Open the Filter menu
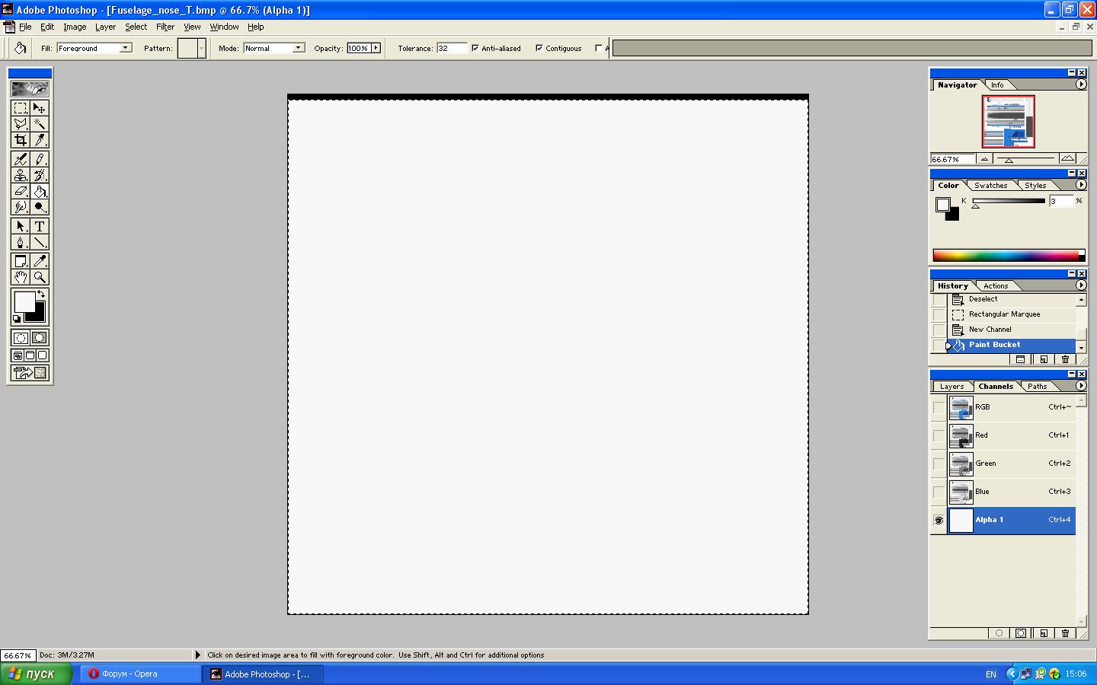Viewport: 1097px width, 685px height. (x=165, y=27)
